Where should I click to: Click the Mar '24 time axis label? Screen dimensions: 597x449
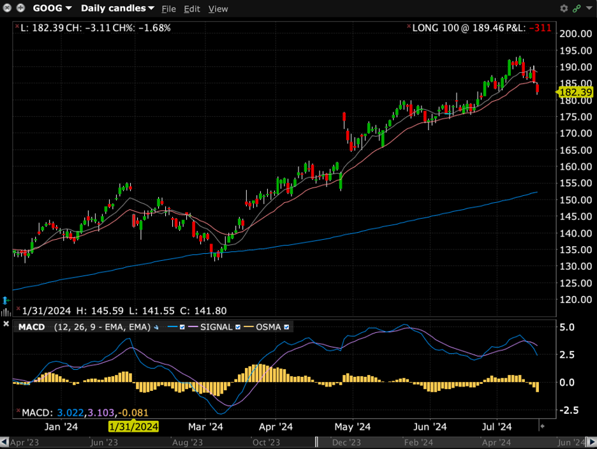205,427
